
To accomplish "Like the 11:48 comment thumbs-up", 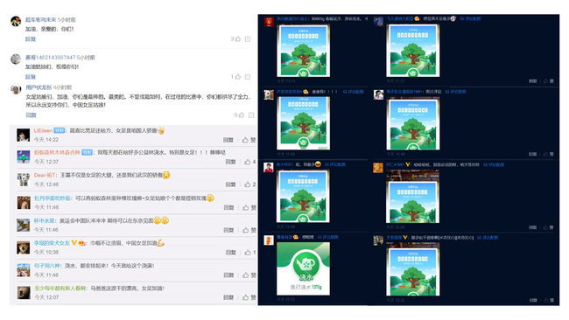I will [x=246, y=208].
